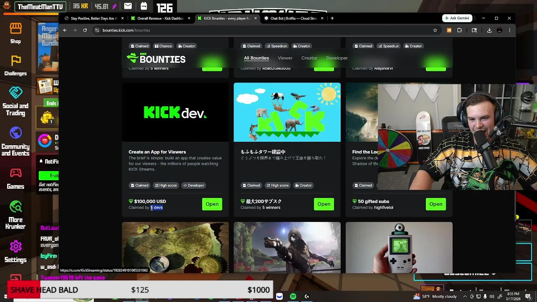Close the Overall Revenue tab
Image resolution: width=537 pixels, height=302 pixels.
click(x=189, y=18)
